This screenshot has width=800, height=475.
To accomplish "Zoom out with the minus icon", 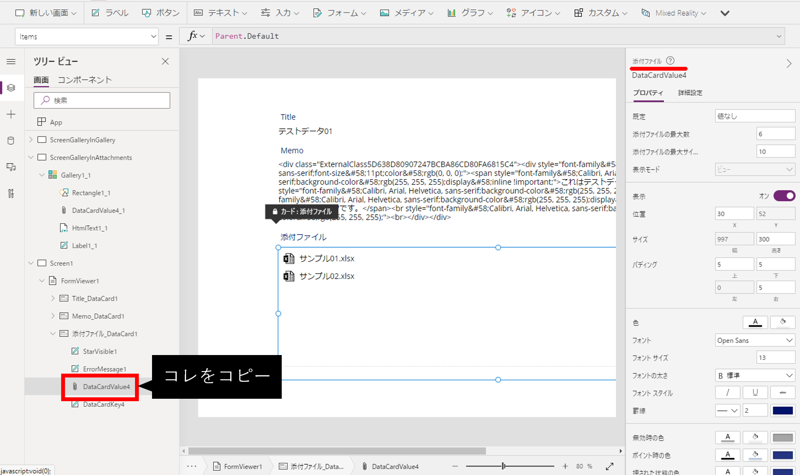I will [455, 466].
